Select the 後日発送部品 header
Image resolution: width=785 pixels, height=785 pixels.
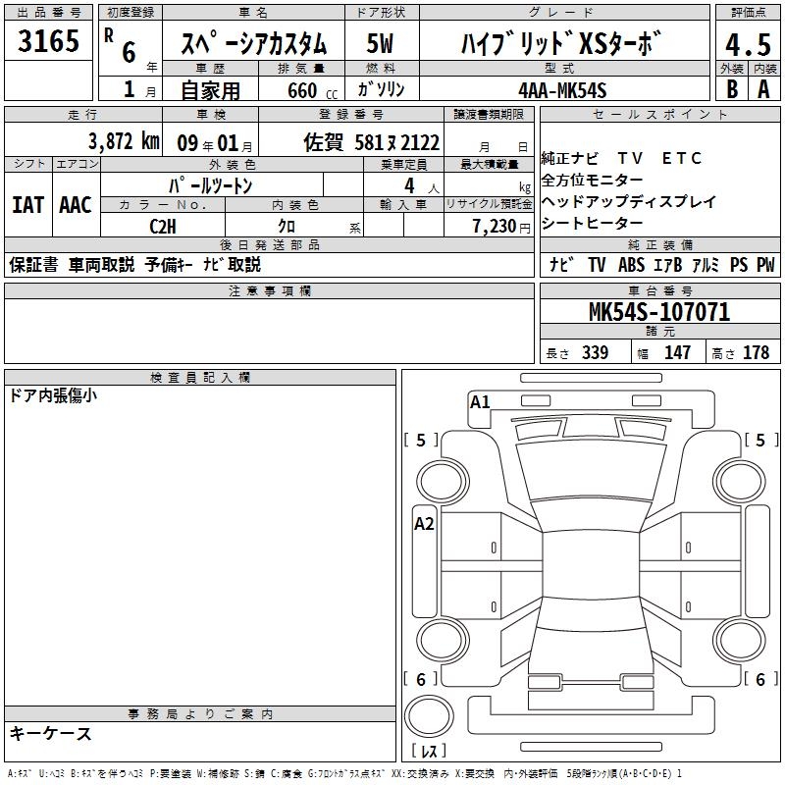pos(269,244)
